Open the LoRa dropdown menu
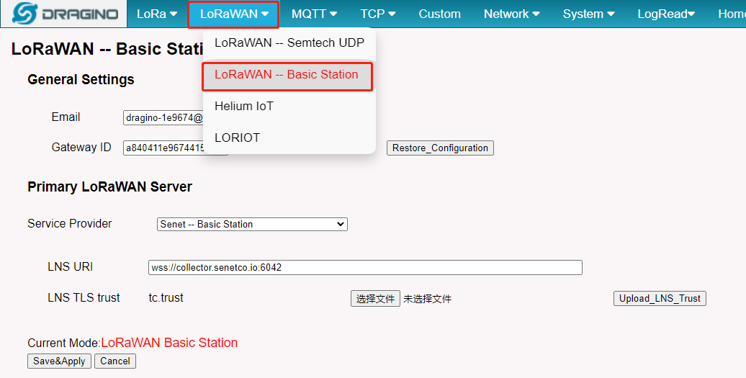 tap(157, 14)
